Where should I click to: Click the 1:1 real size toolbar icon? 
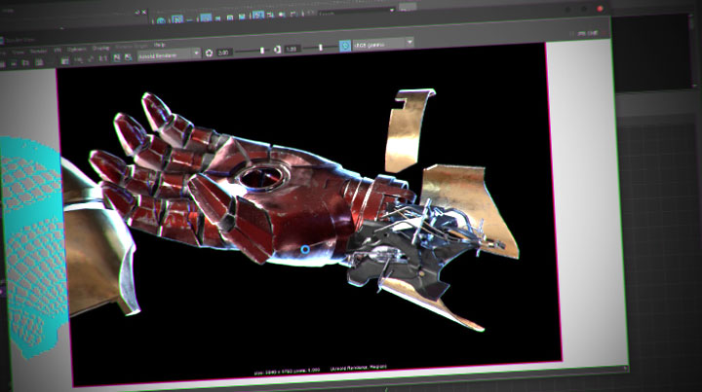(x=103, y=58)
